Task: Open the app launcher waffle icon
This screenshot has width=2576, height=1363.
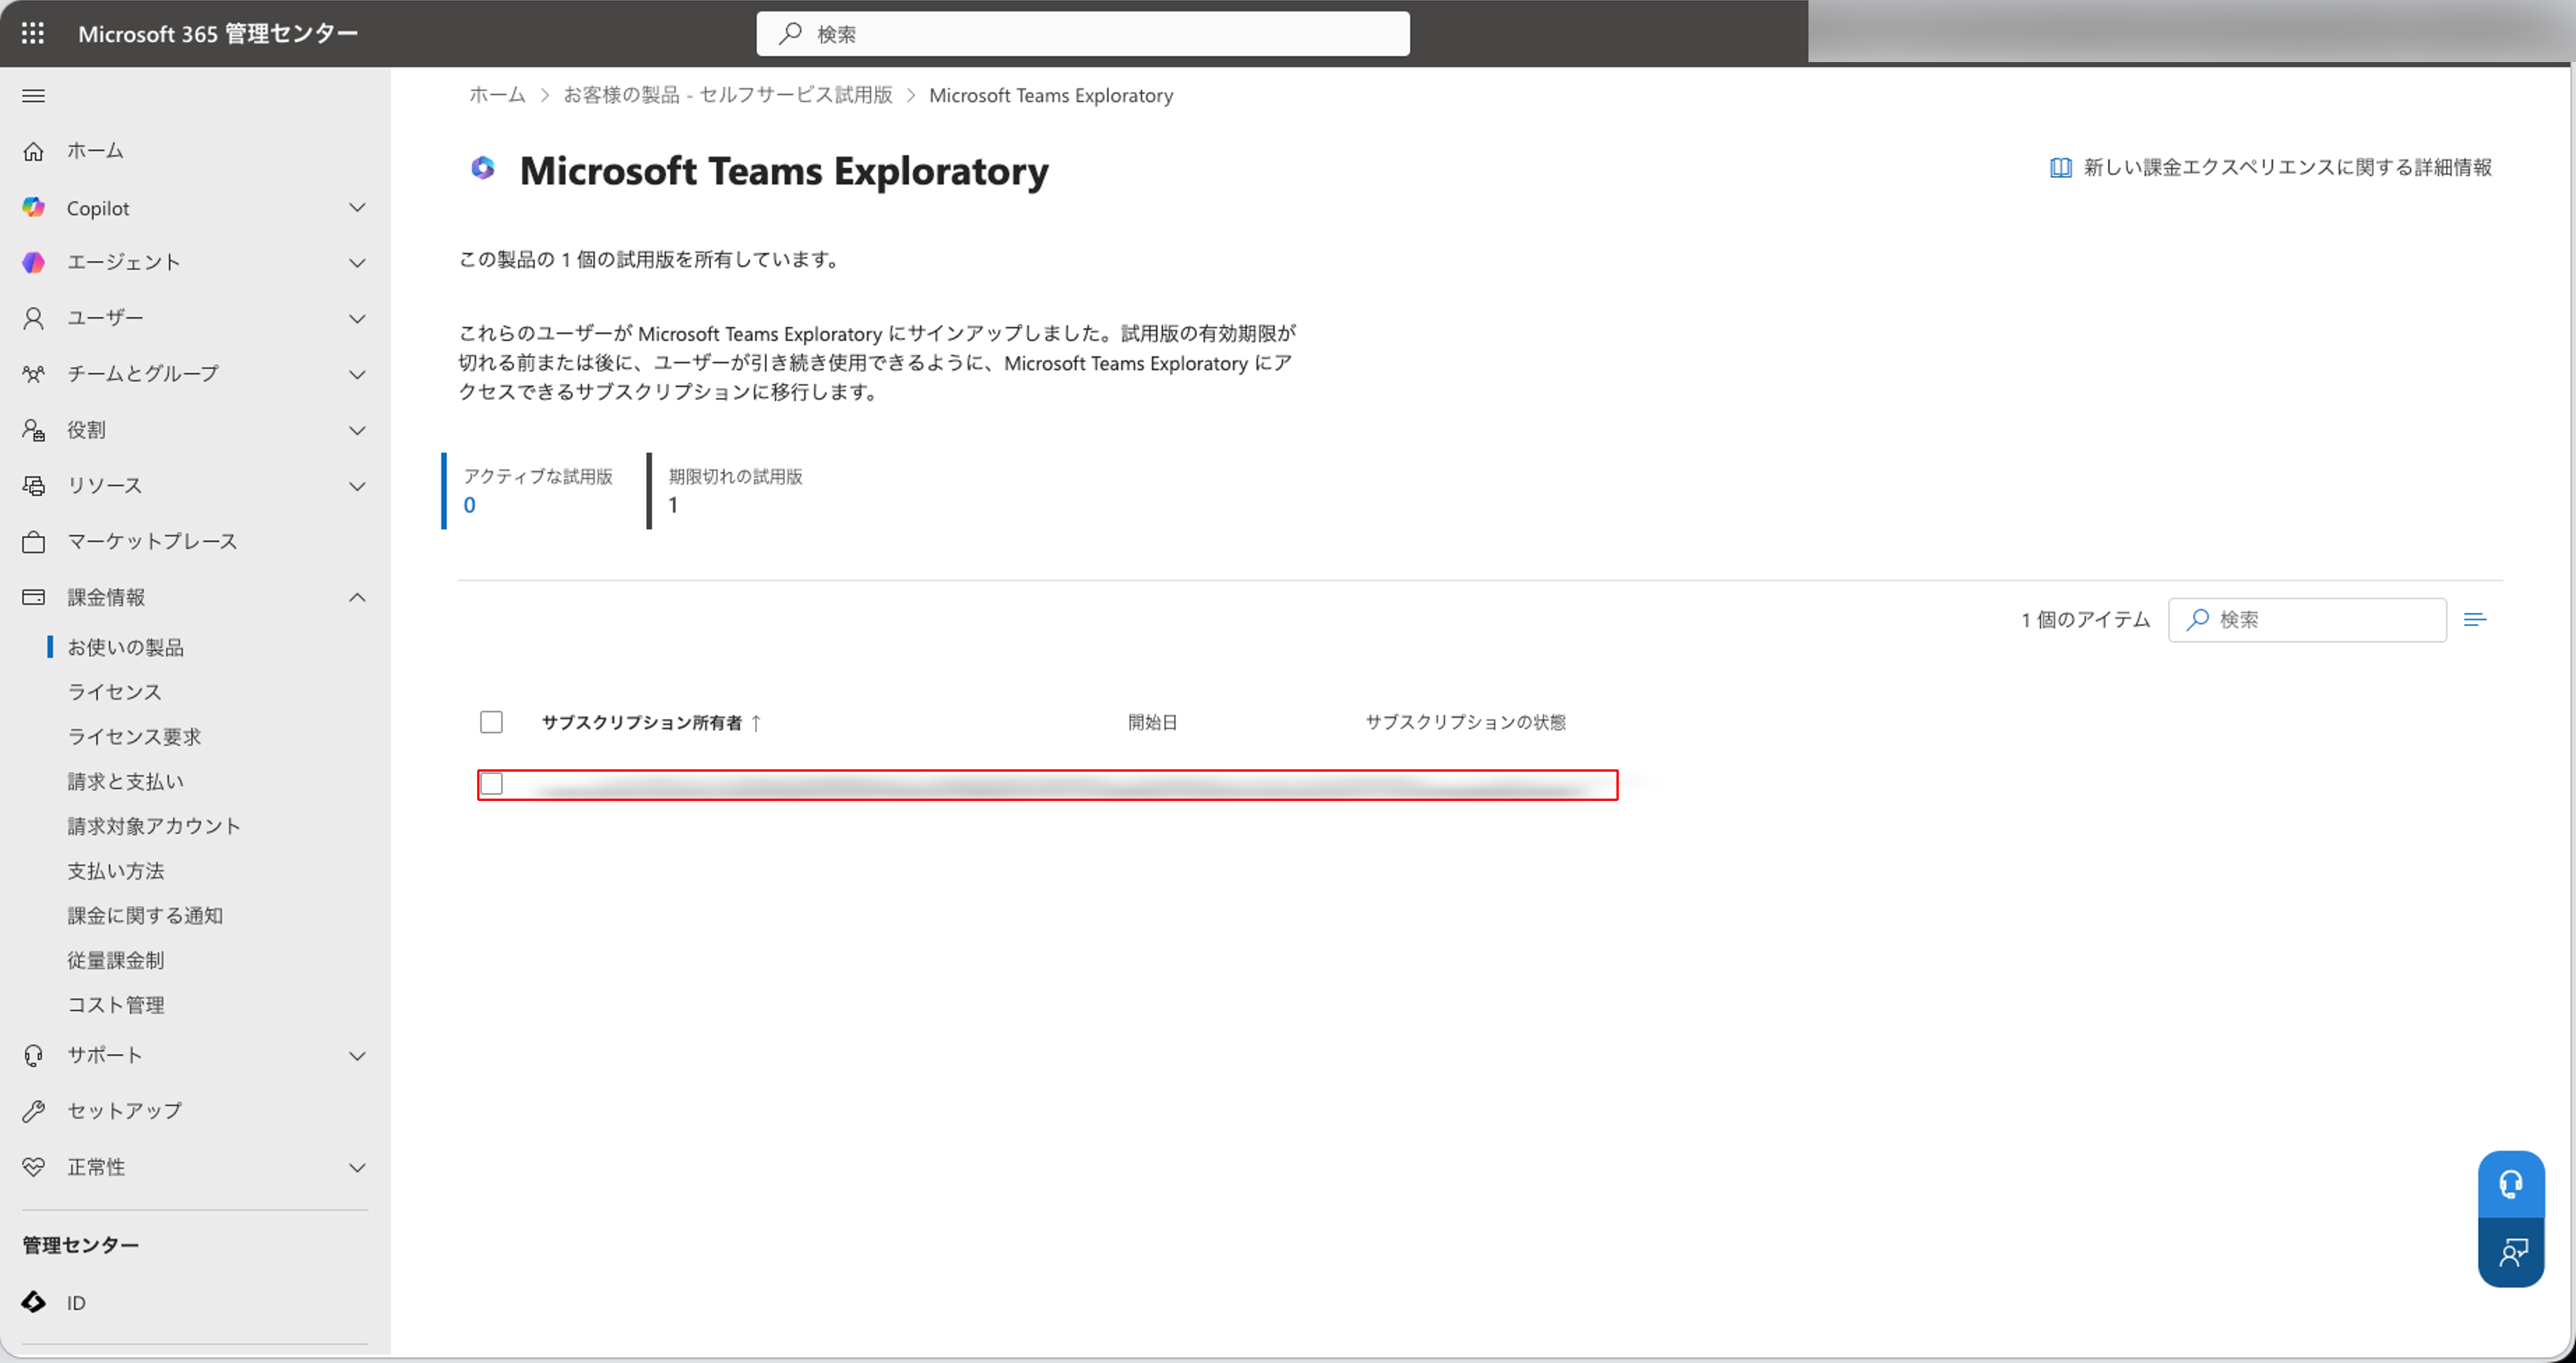Action: (x=33, y=33)
